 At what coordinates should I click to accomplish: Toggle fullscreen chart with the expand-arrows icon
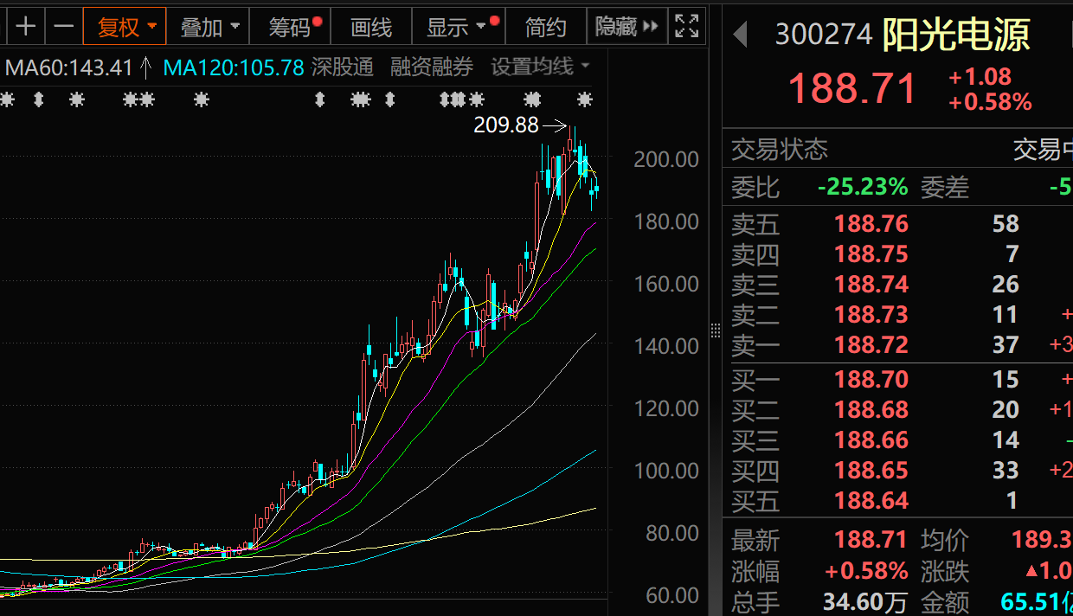coord(687,26)
